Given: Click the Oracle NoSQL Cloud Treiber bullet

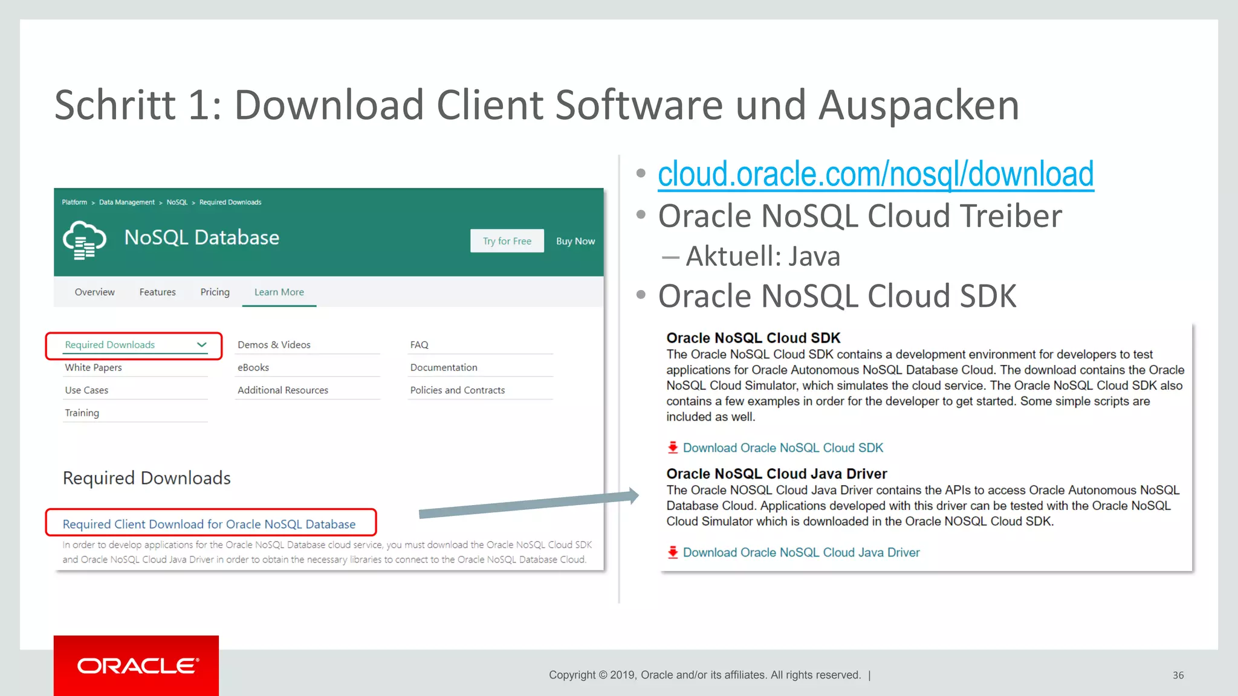Looking at the screenshot, I should [x=860, y=216].
